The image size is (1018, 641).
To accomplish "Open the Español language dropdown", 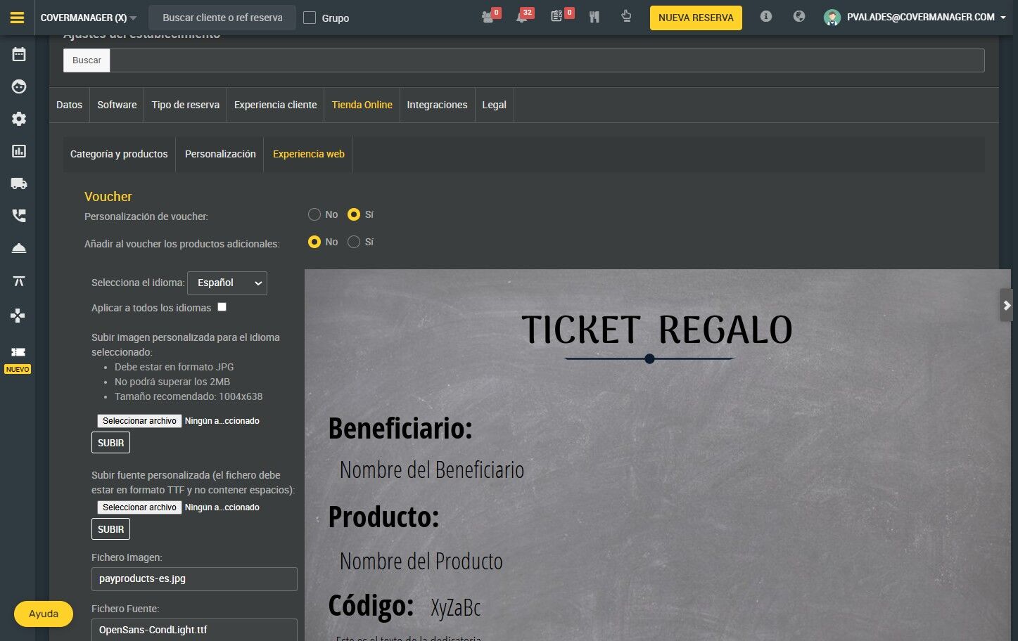I will 227,283.
